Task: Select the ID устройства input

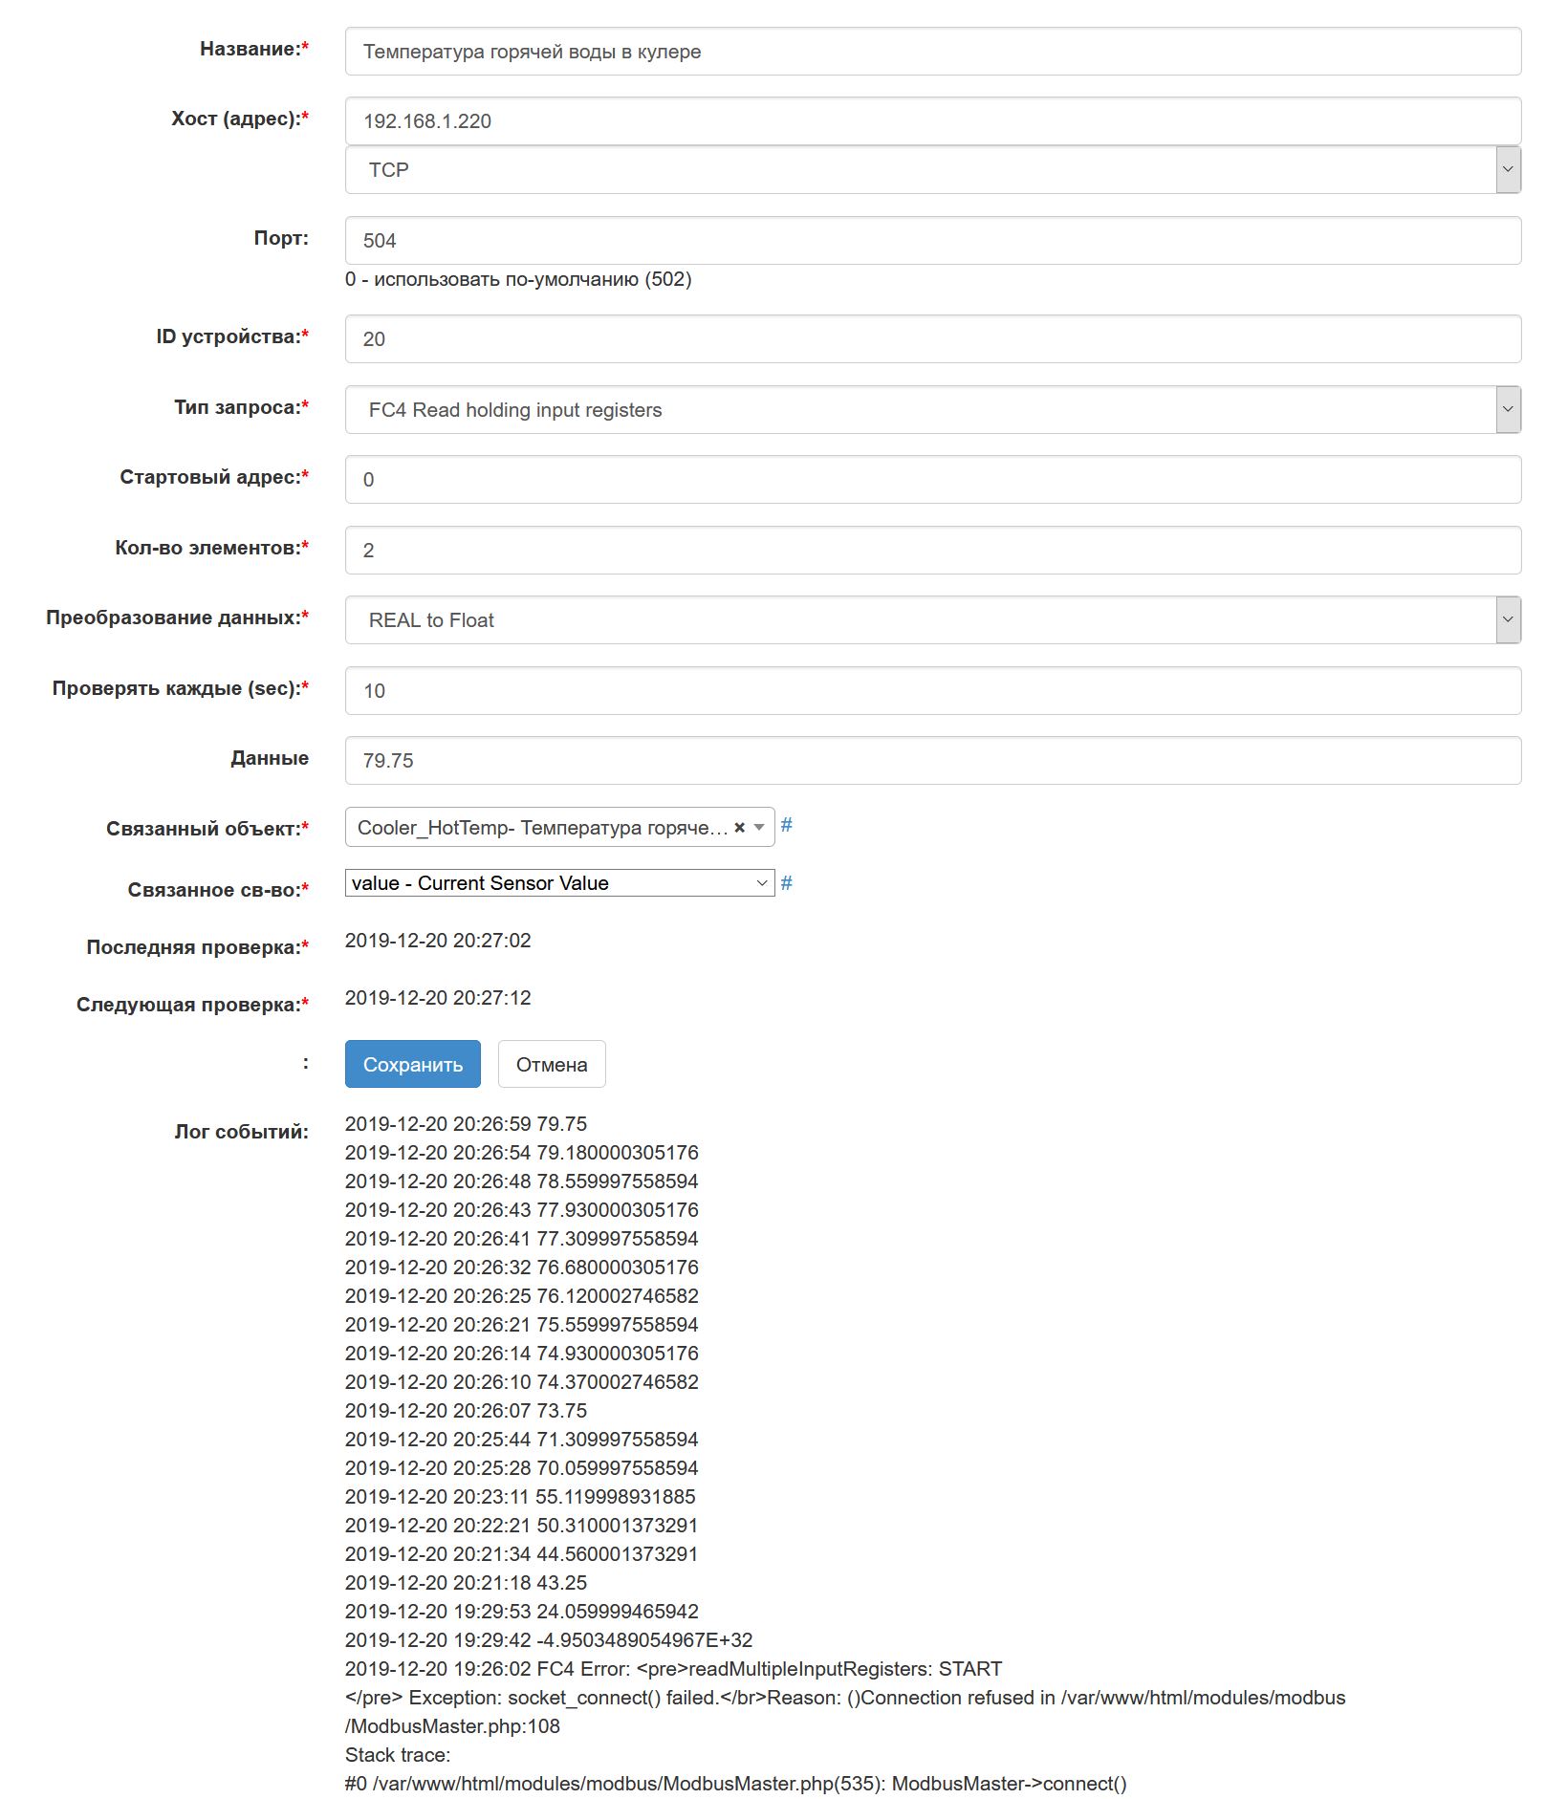Action: [x=932, y=339]
